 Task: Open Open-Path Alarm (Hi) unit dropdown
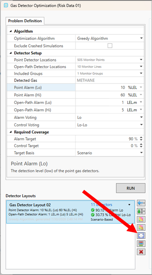(141, 110)
